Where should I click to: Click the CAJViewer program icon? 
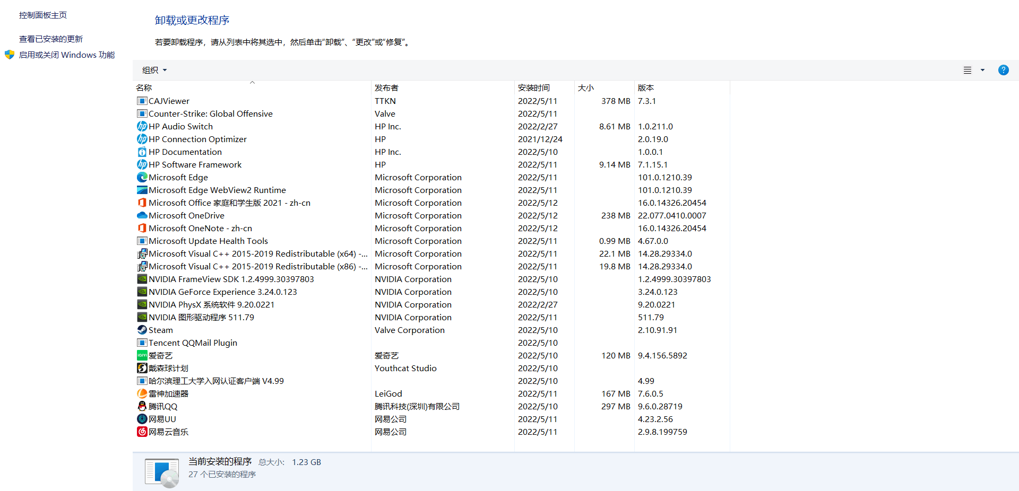coord(142,101)
